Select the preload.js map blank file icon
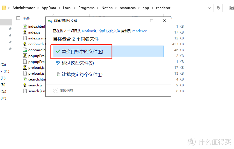The image size is (234, 149). pyautogui.click(x=25, y=74)
